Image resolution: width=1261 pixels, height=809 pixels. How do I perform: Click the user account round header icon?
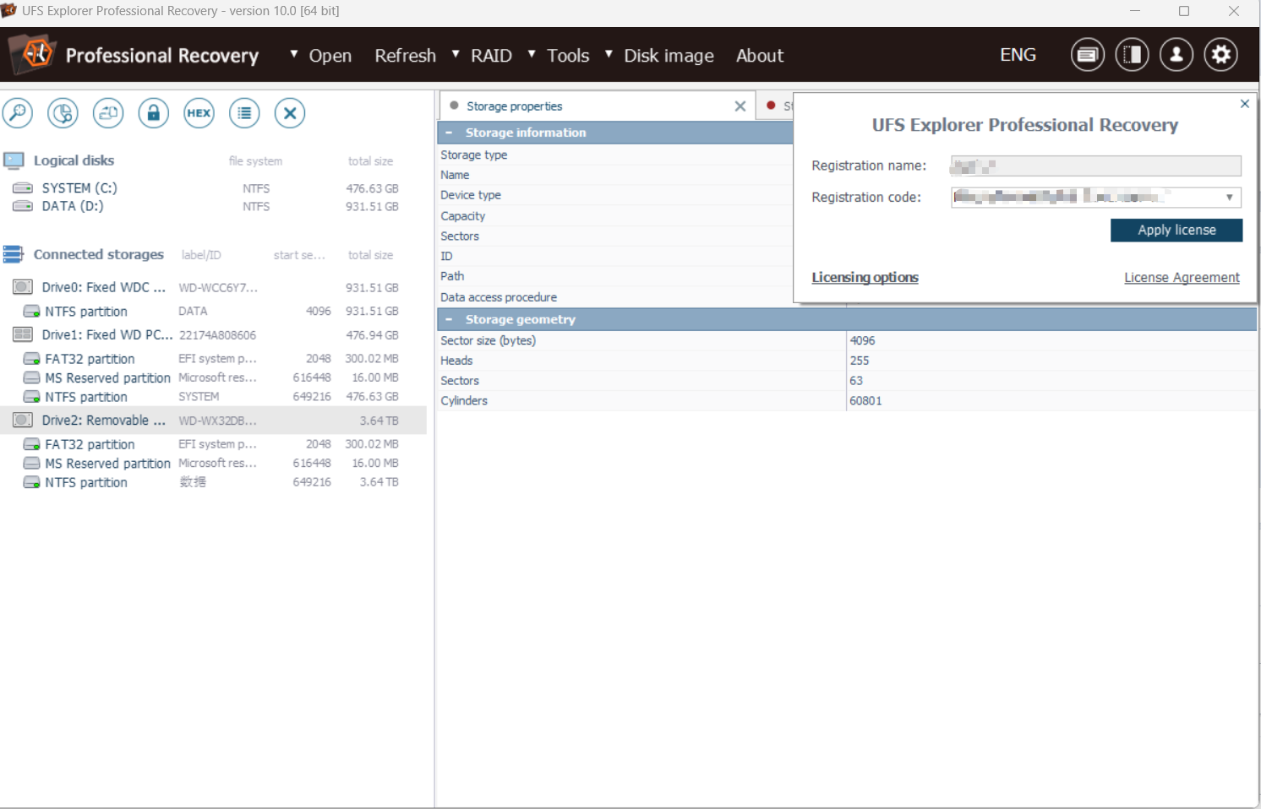(x=1176, y=55)
